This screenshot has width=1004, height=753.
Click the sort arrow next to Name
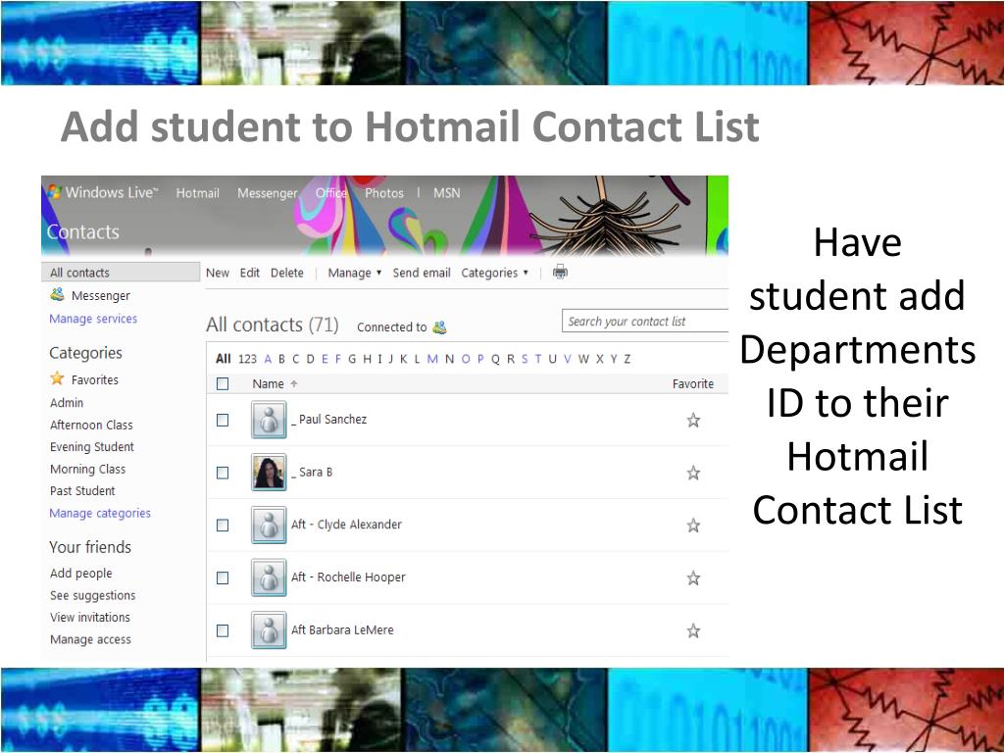coord(294,383)
